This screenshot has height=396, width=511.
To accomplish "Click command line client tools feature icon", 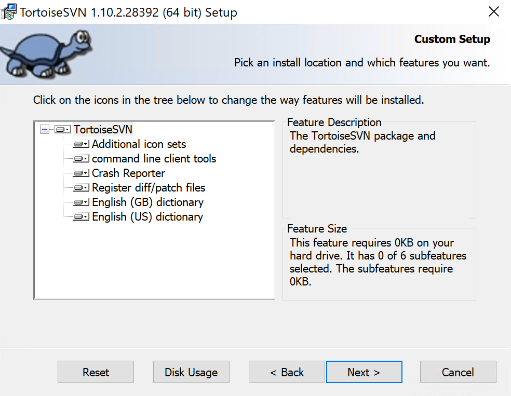I will click(81, 159).
